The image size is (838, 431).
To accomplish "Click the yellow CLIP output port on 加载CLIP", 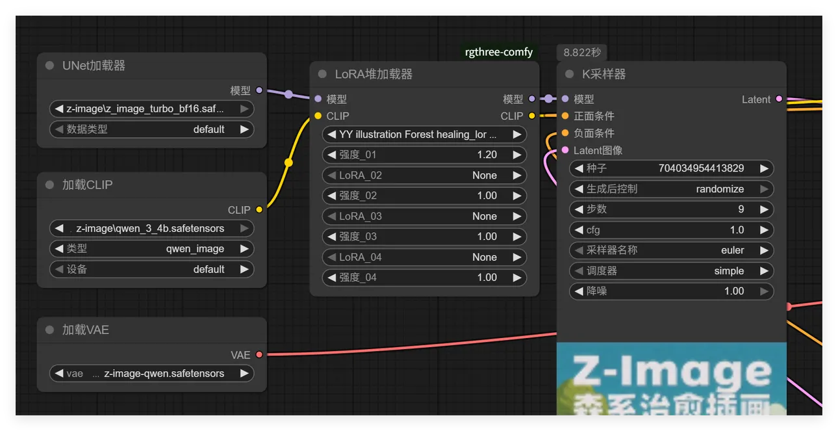I will 259,209.
